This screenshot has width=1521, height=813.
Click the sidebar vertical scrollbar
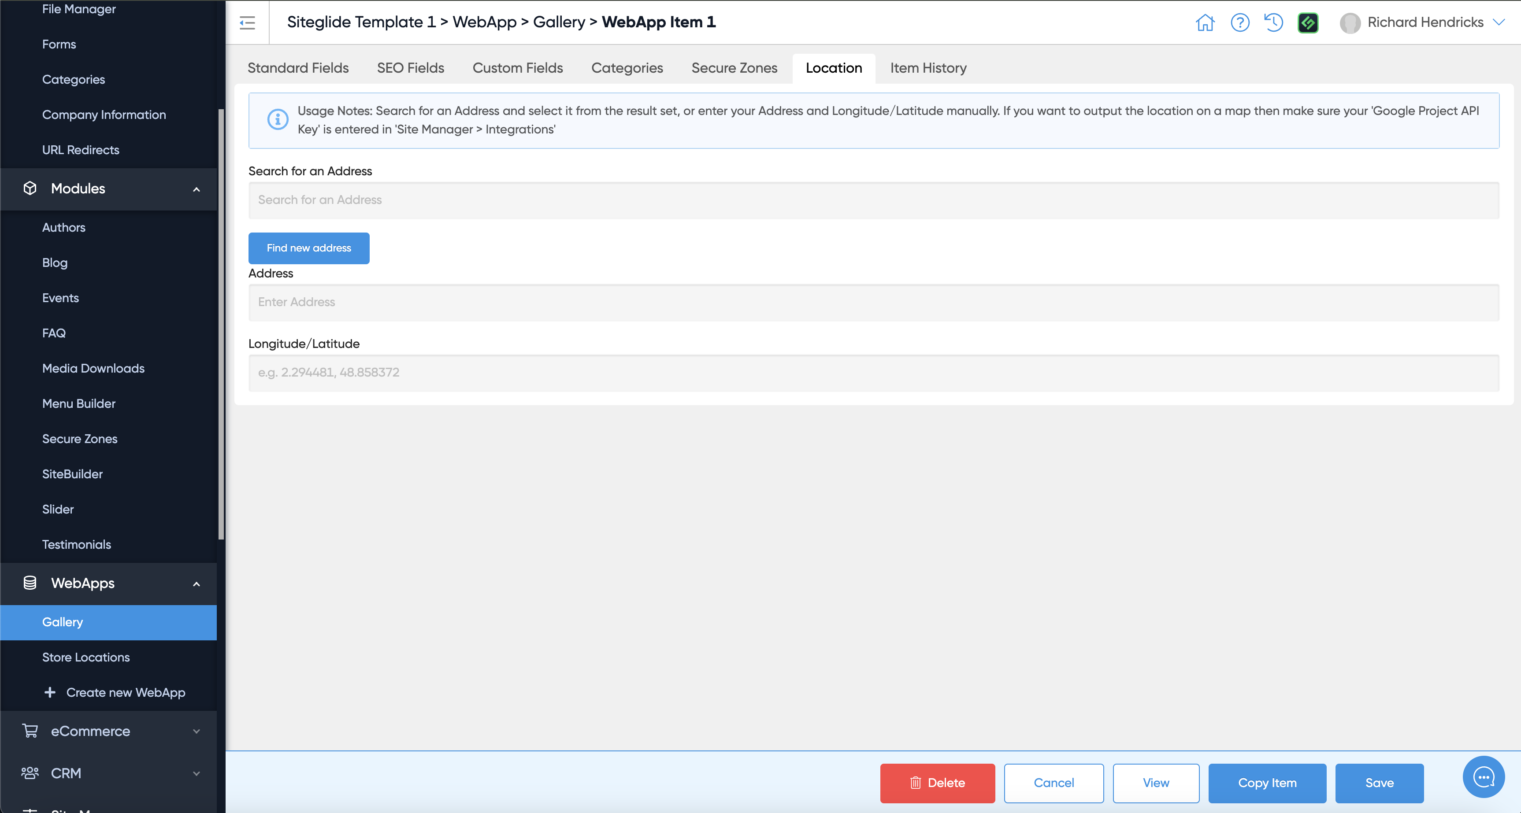[221, 325]
